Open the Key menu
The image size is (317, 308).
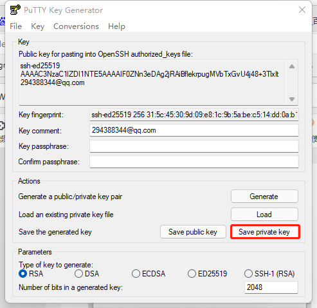37,26
